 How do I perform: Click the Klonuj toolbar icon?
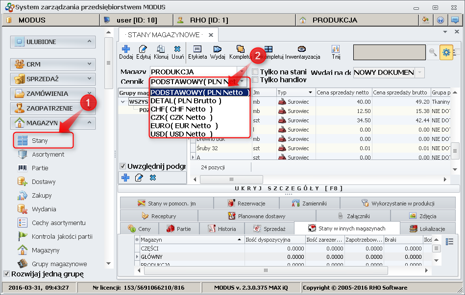(161, 49)
